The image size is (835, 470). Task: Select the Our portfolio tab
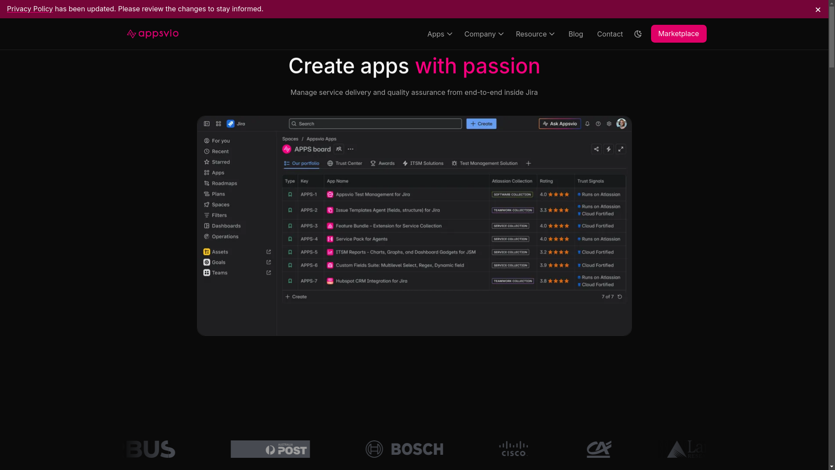[x=301, y=164]
